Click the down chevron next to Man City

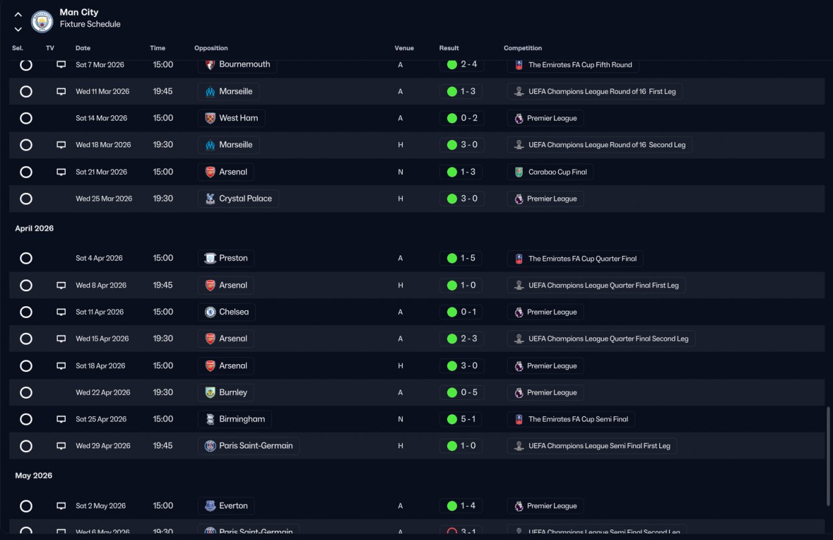pos(18,29)
